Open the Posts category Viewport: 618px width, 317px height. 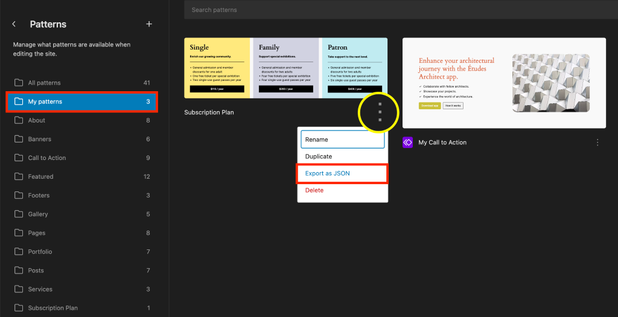pyautogui.click(x=82, y=271)
